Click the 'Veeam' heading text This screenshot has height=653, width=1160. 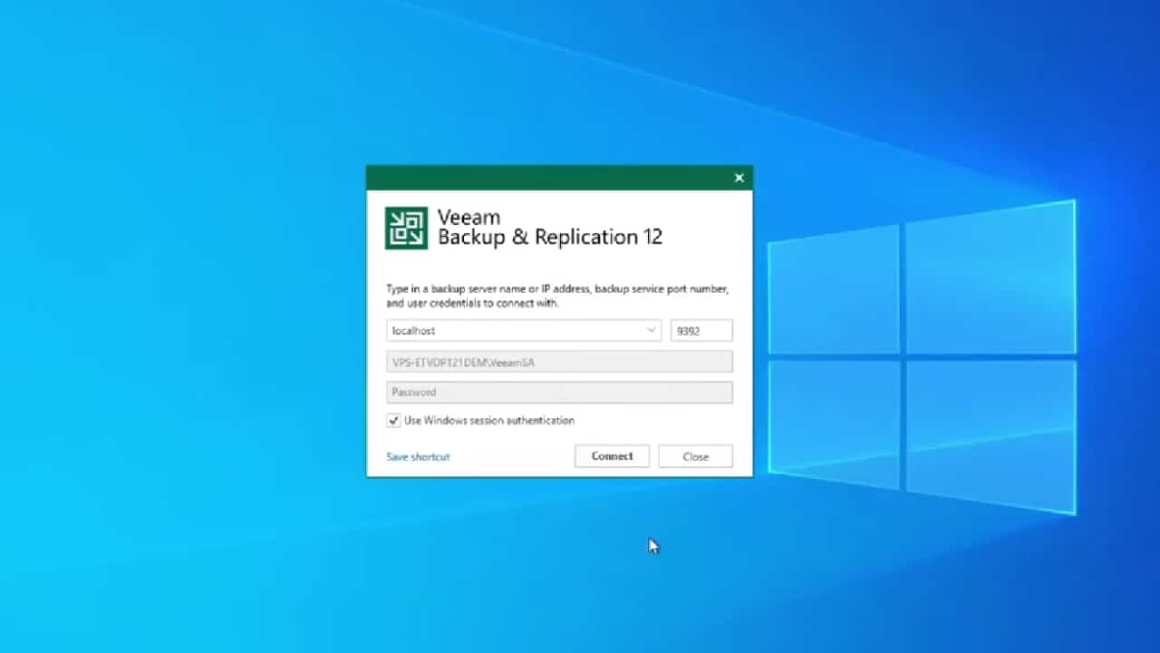click(x=469, y=218)
